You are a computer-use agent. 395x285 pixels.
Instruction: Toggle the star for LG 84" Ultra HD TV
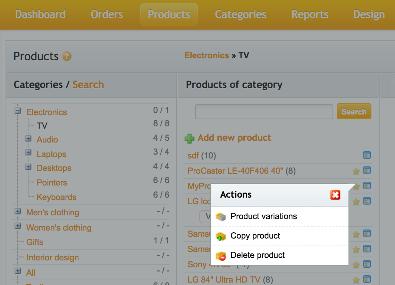tap(356, 280)
